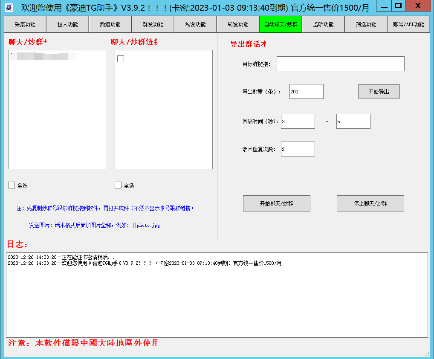Click the app icon in the title bar
434x359 pixels.
click(9, 8)
